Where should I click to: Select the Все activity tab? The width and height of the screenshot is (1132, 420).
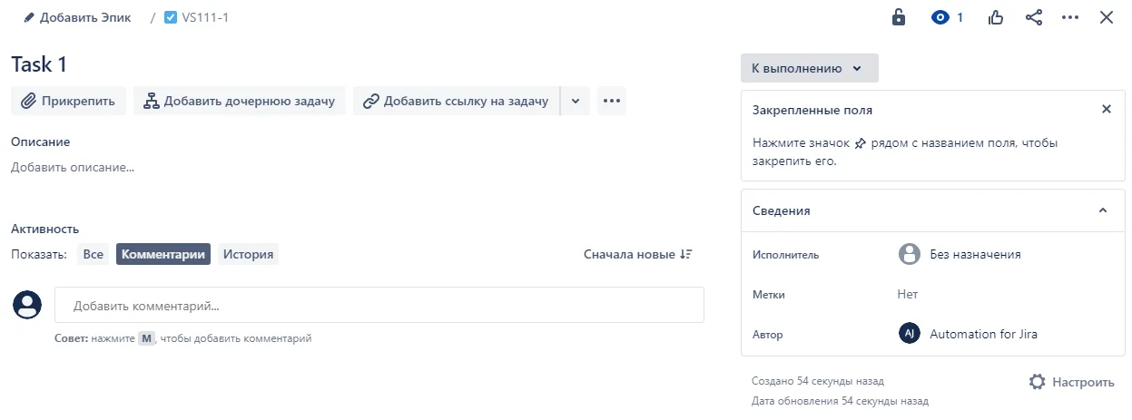pyautogui.click(x=94, y=254)
